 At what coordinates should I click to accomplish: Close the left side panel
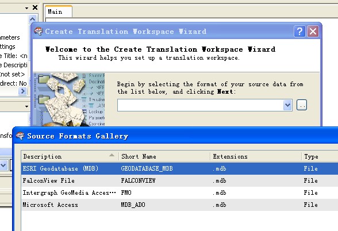click(35, 8)
